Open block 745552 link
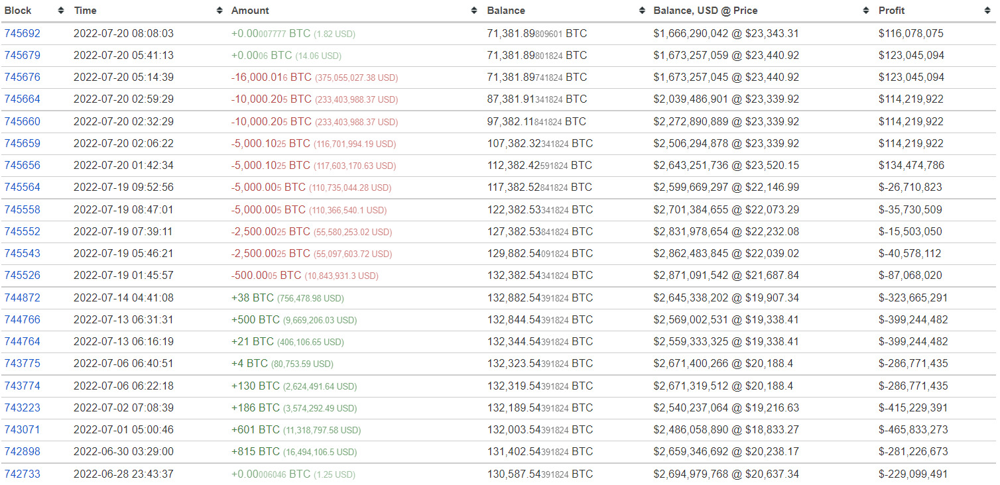Viewport: 1000px width, 485px height. pyautogui.click(x=22, y=232)
